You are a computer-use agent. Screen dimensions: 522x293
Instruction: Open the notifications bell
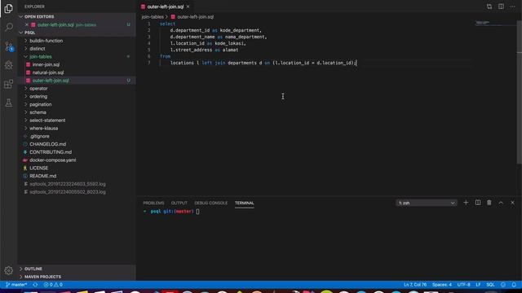coord(514,285)
